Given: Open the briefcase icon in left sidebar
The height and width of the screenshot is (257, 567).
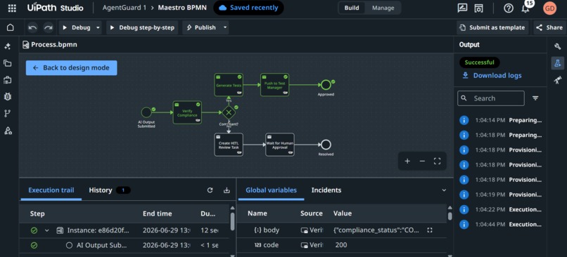Looking at the screenshot, I should [7, 80].
